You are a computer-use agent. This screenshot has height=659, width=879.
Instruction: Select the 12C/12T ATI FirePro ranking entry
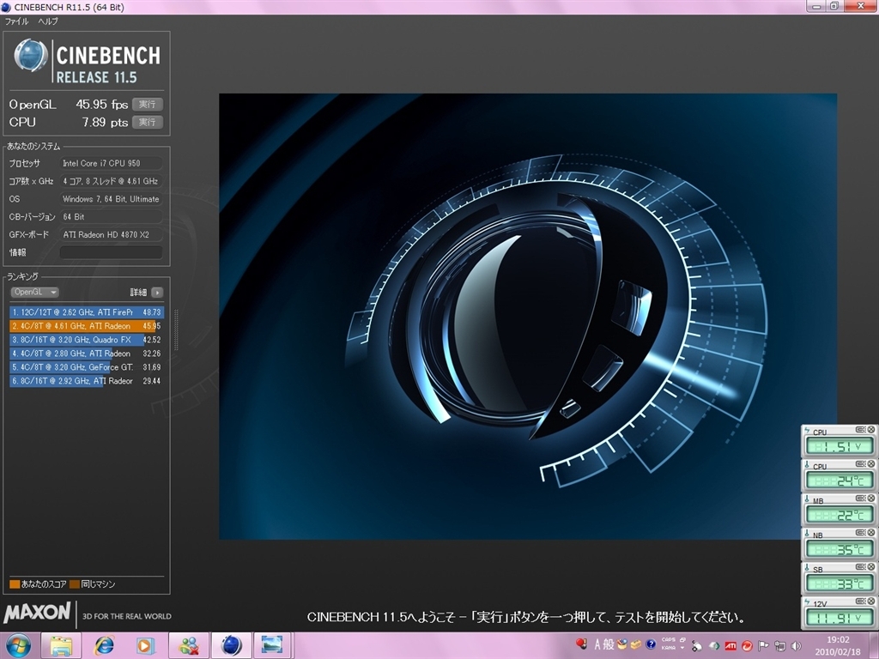coord(86,312)
